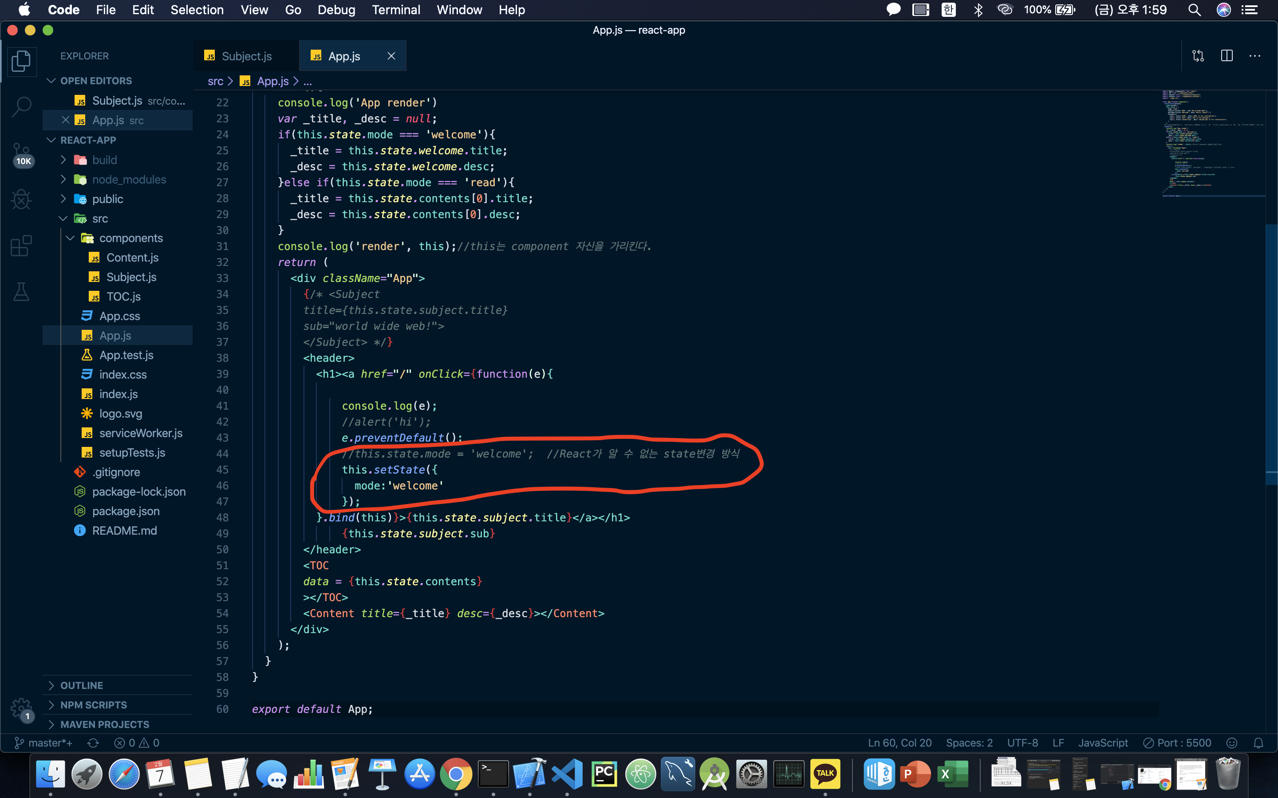
Task: Click the Split Editor Right icon
Action: (x=1226, y=56)
